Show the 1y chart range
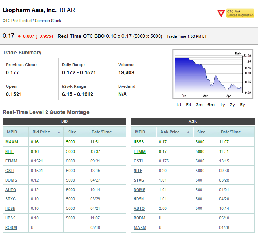The width and height of the screenshot is (258, 233). tap(222, 105)
